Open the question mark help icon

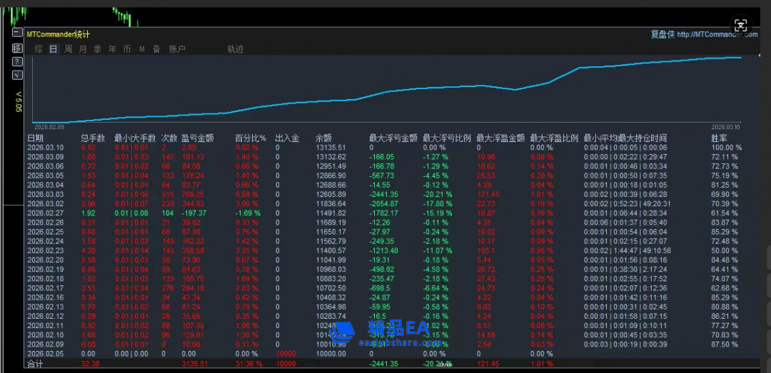pos(17,61)
